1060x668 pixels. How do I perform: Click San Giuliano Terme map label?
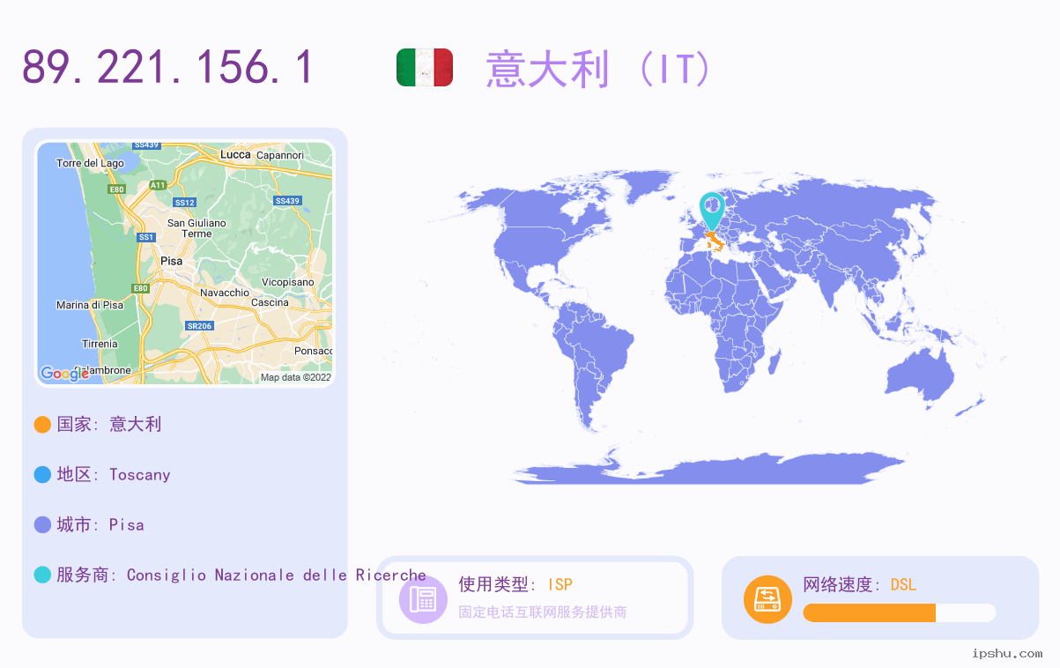click(196, 228)
